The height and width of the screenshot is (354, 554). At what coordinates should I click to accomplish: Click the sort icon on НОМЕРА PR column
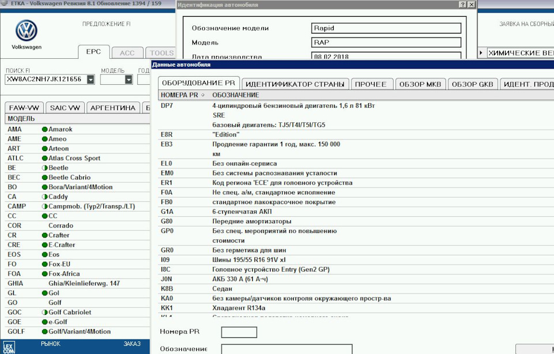[203, 95]
